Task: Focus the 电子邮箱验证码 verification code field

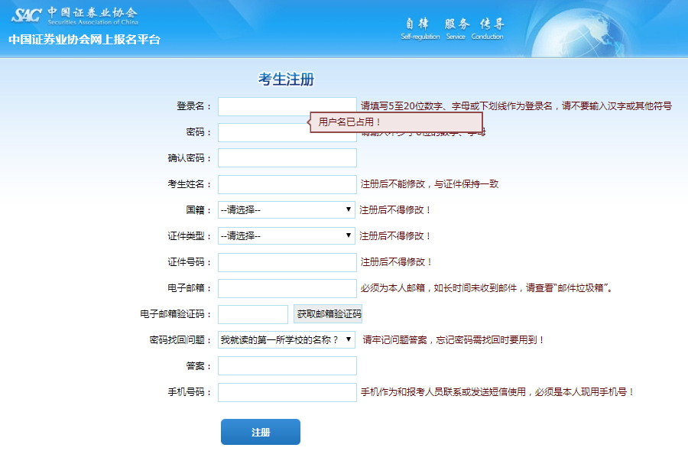Action: 252,314
